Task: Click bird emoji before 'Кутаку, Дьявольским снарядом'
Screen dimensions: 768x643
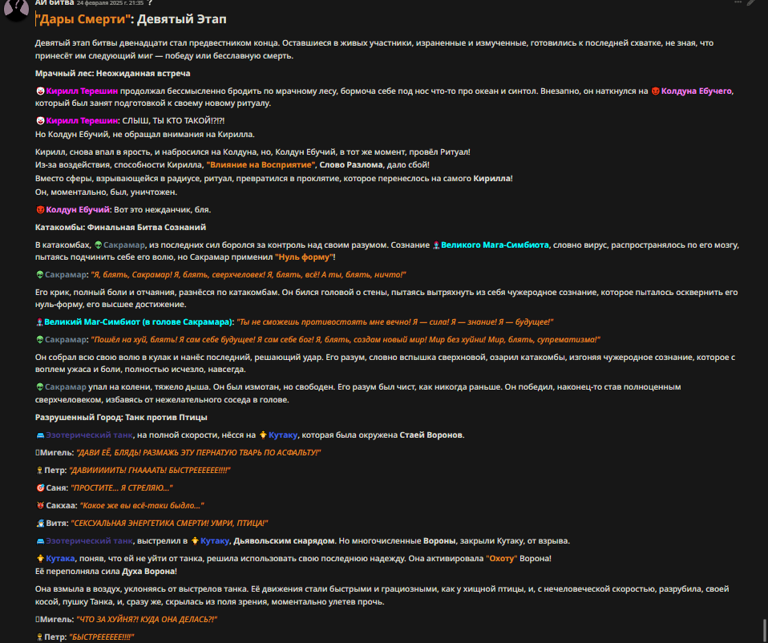Action: [x=195, y=541]
